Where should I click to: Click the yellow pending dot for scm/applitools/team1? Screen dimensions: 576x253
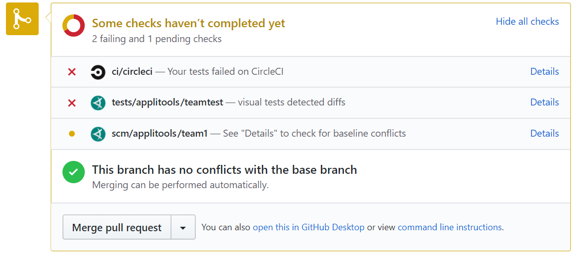(72, 134)
